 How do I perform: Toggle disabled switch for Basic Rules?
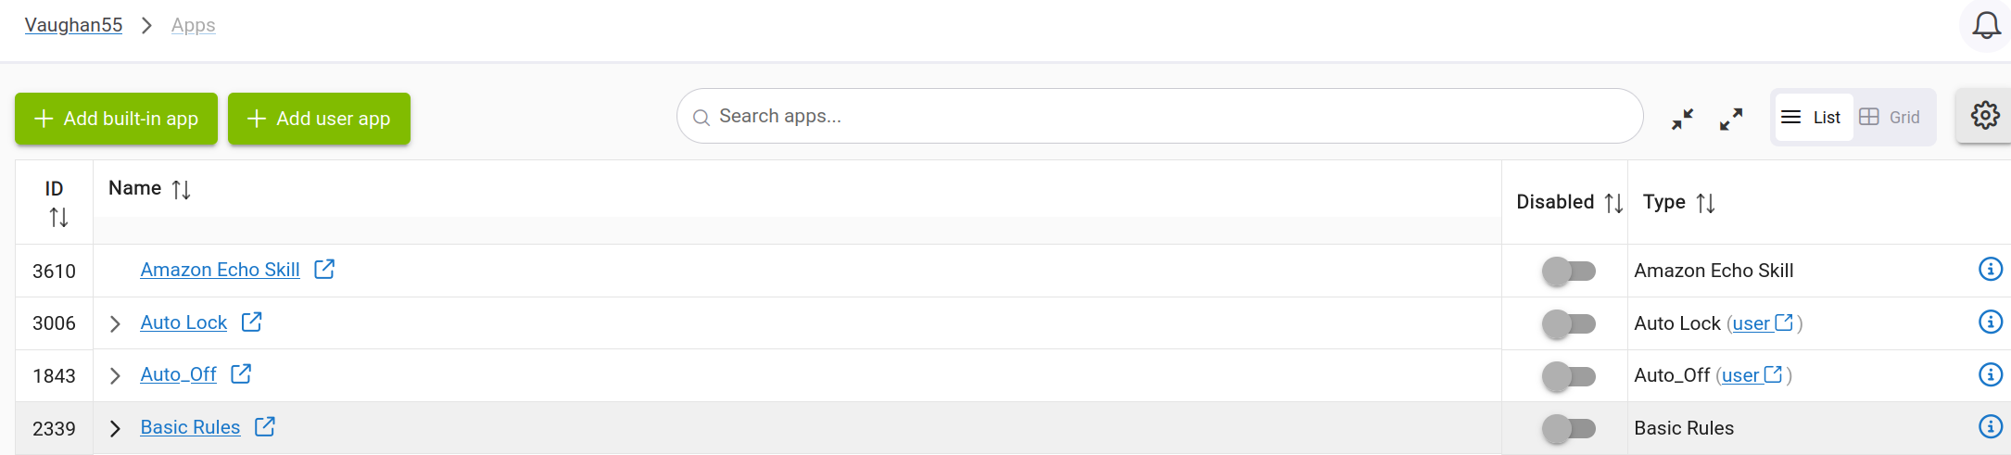click(1569, 428)
